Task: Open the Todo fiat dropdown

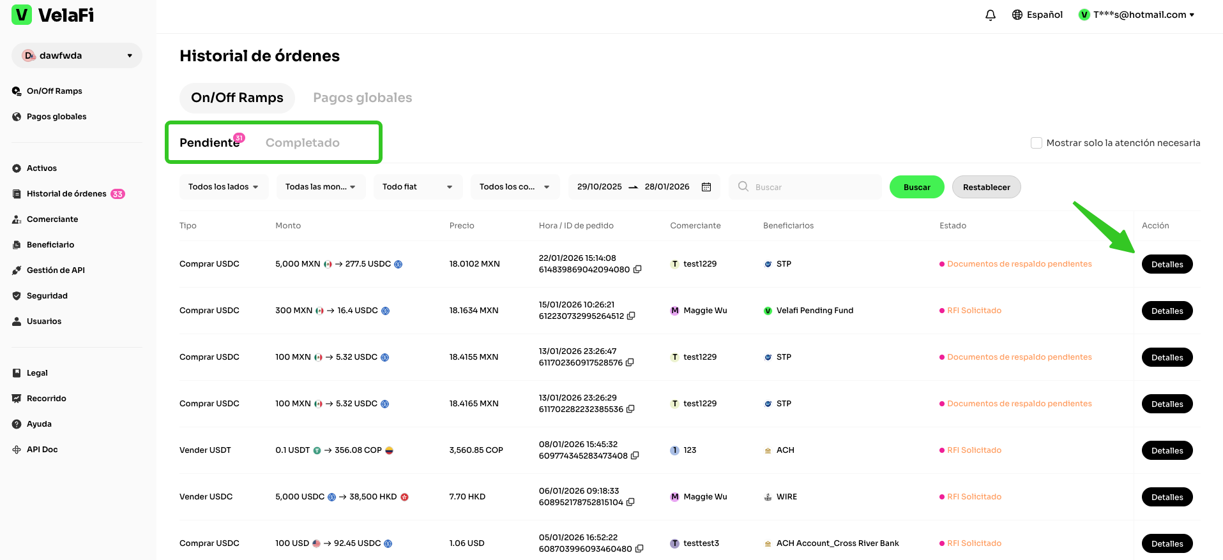Action: tap(417, 187)
